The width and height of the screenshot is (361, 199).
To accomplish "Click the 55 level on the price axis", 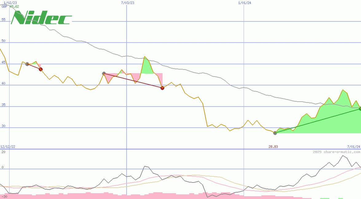I will [3, 19].
